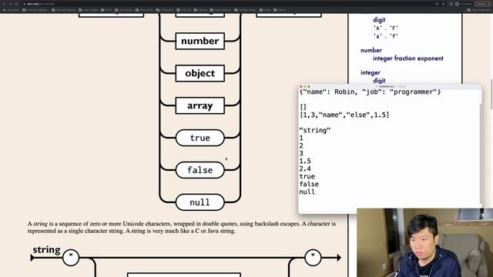Click the 'null' oval in value diagram
The height and width of the screenshot is (277, 493).
click(x=200, y=202)
